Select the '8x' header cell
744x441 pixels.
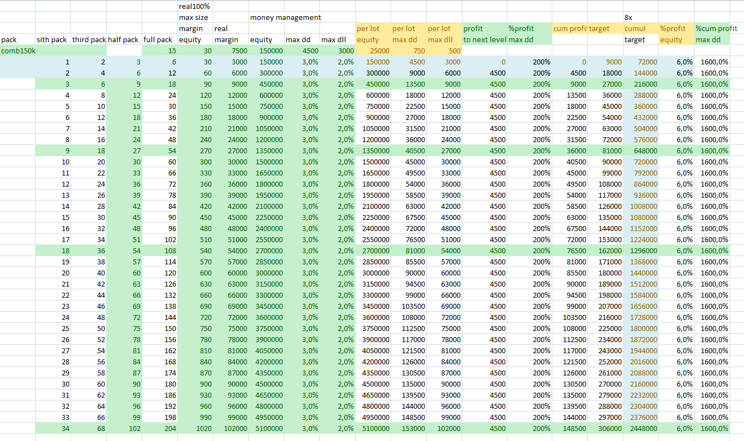641,17
